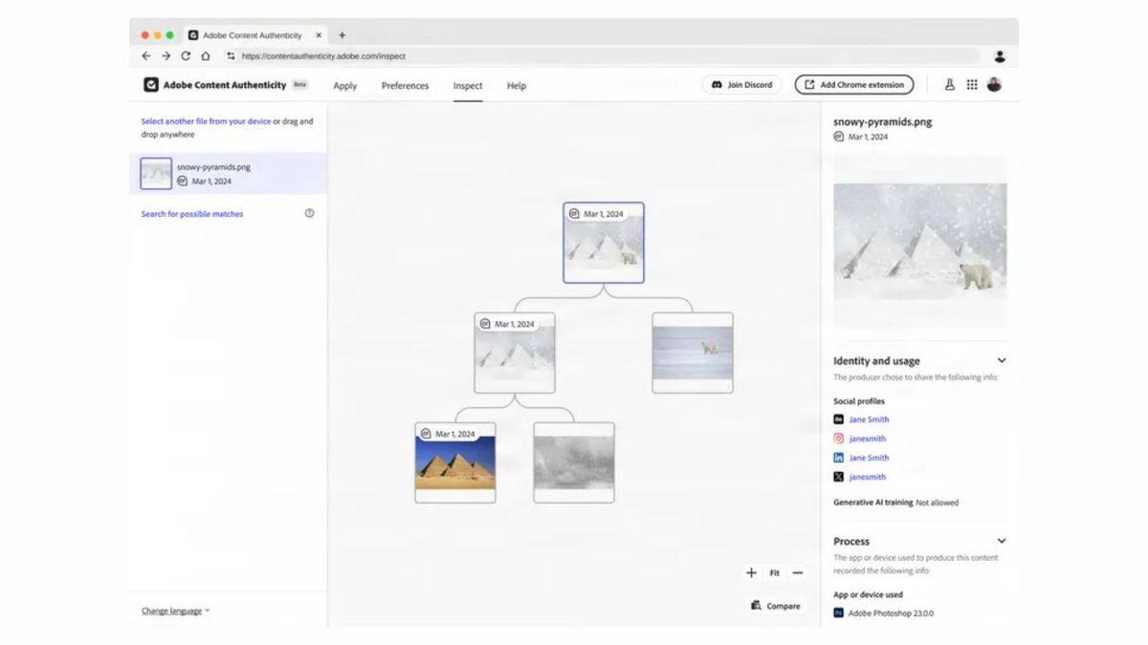Image resolution: width=1148 pixels, height=645 pixels.
Task: Open the Preferences tab
Action: pyautogui.click(x=405, y=86)
